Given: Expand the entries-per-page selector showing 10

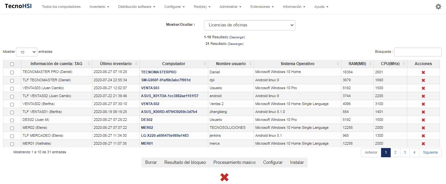Looking at the screenshot, I should 26,52.
